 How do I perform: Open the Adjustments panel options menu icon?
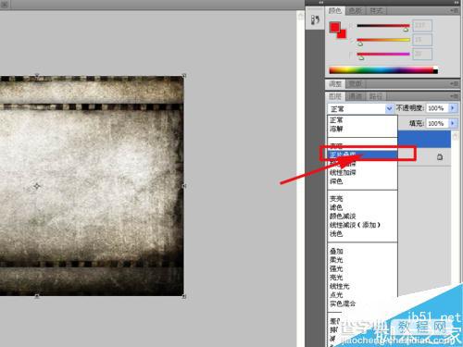(x=454, y=83)
